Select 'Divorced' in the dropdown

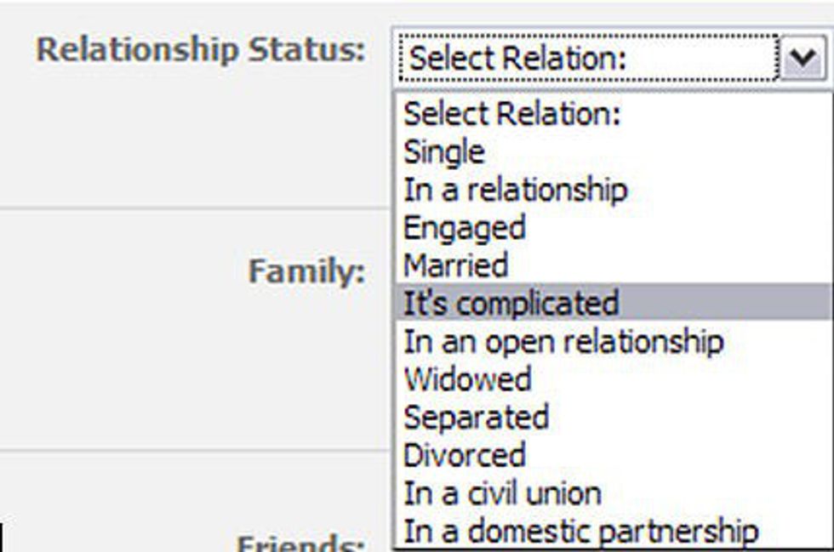tap(465, 455)
